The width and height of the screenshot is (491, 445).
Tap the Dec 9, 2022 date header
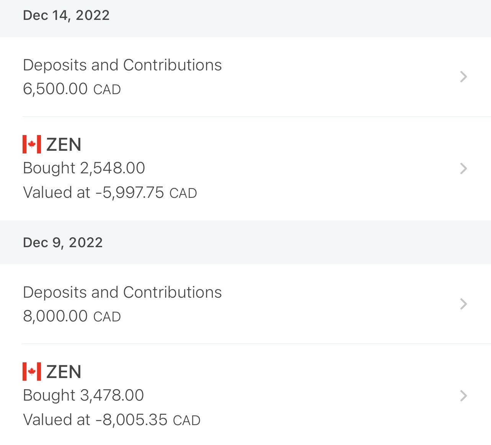tap(63, 243)
